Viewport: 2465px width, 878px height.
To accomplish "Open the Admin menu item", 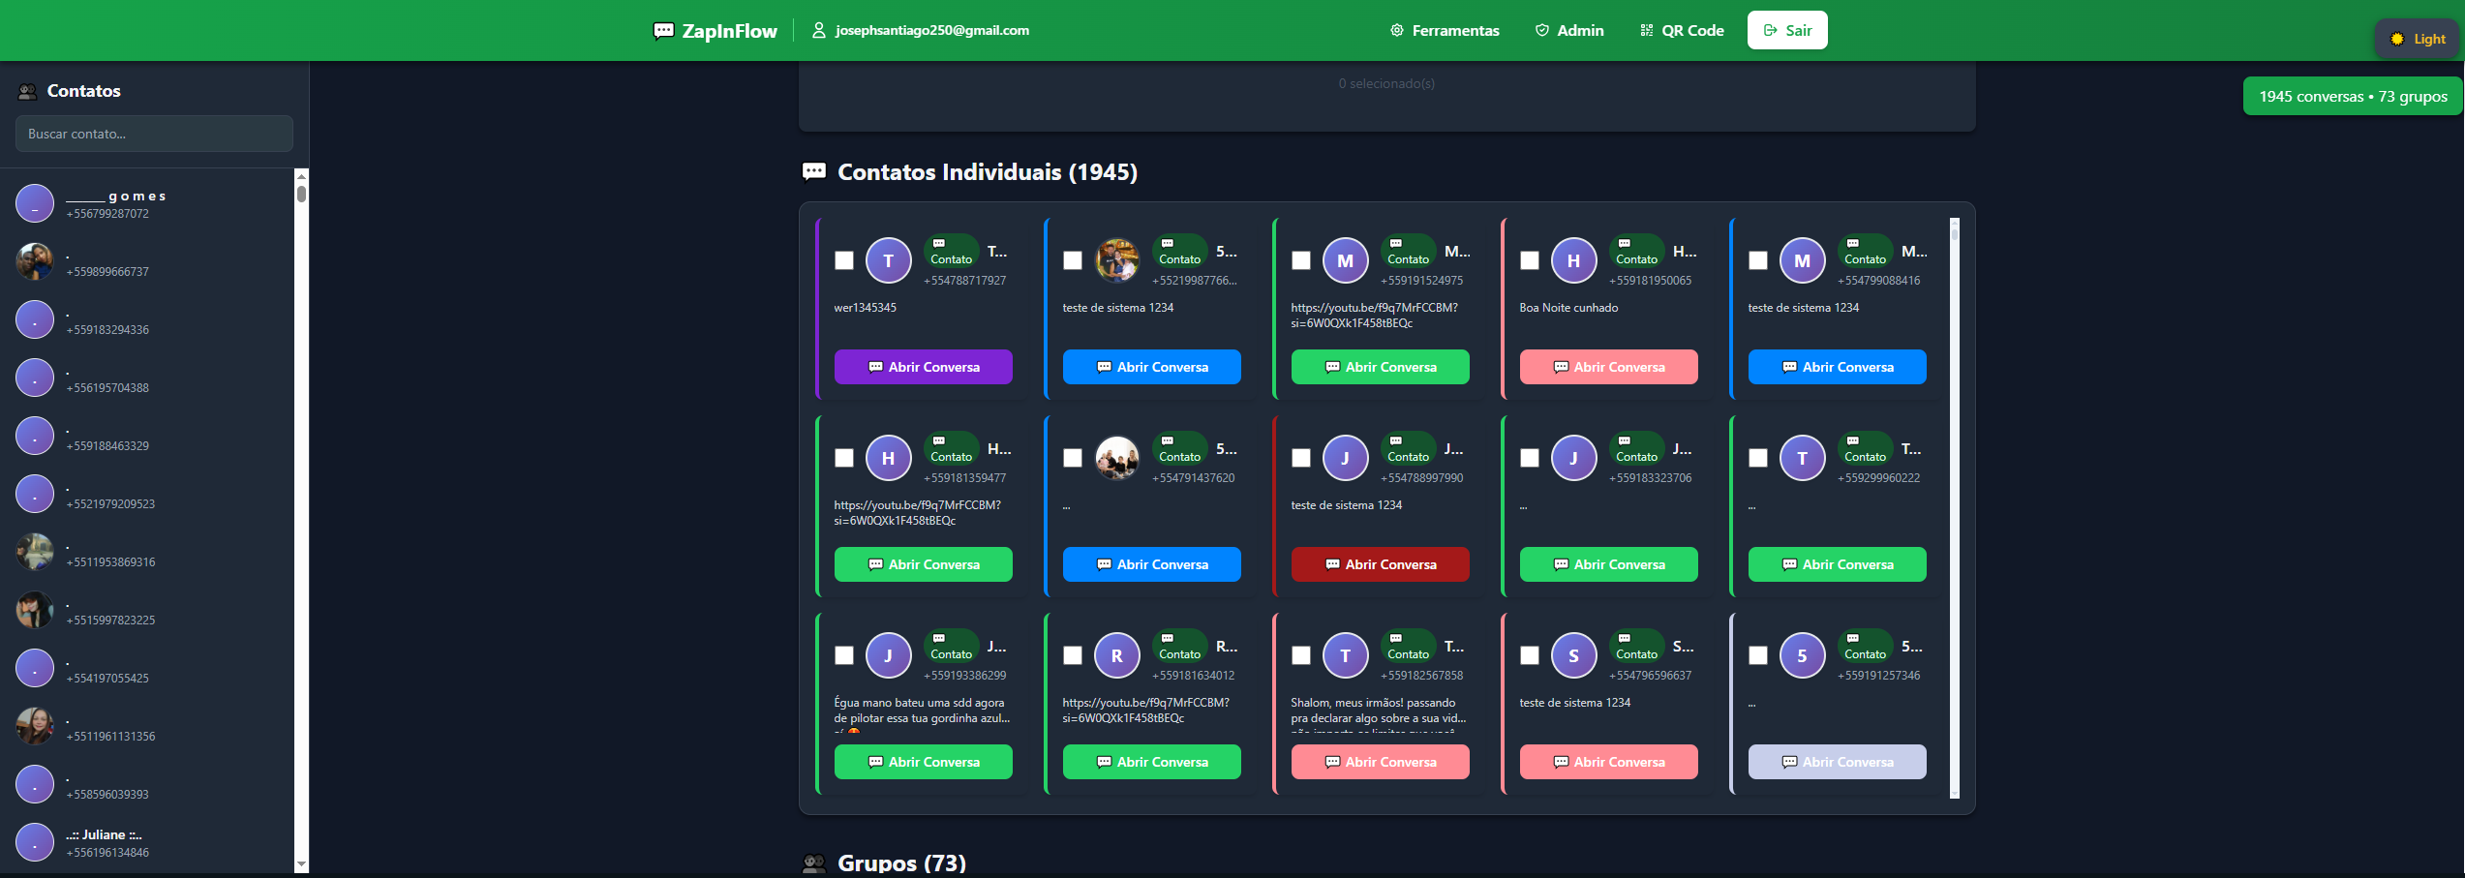I will (x=1569, y=31).
